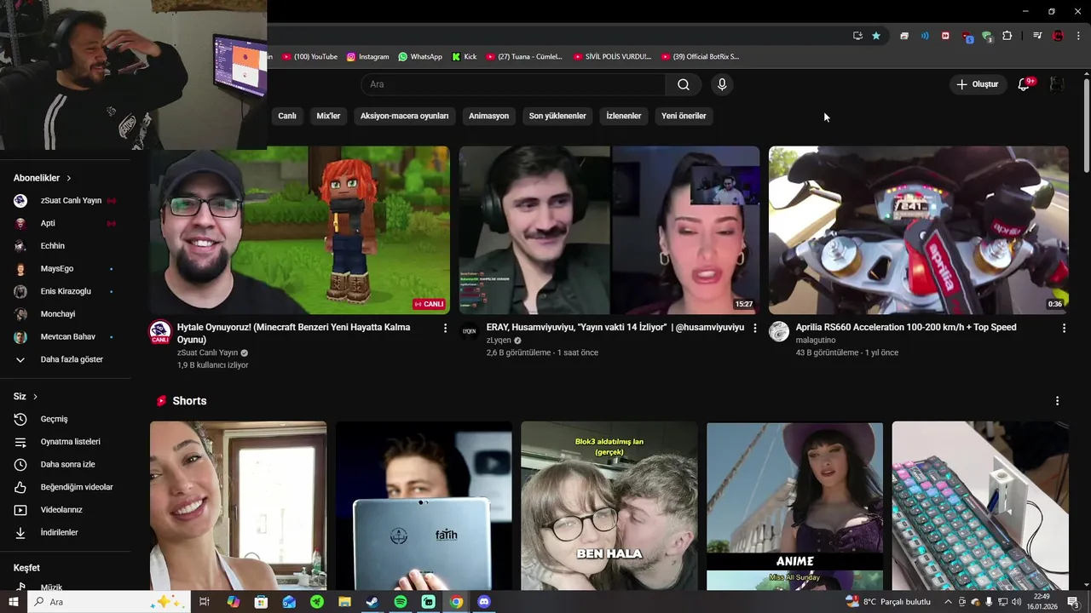The image size is (1091, 613).
Task: Show hidden system tray icons chevron
Action: (948, 602)
